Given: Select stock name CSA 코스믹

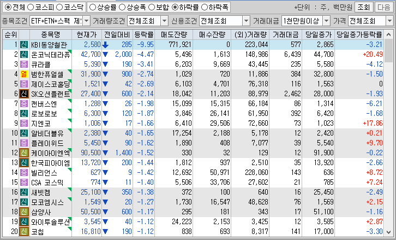Looking at the screenshot, I should [47, 182].
